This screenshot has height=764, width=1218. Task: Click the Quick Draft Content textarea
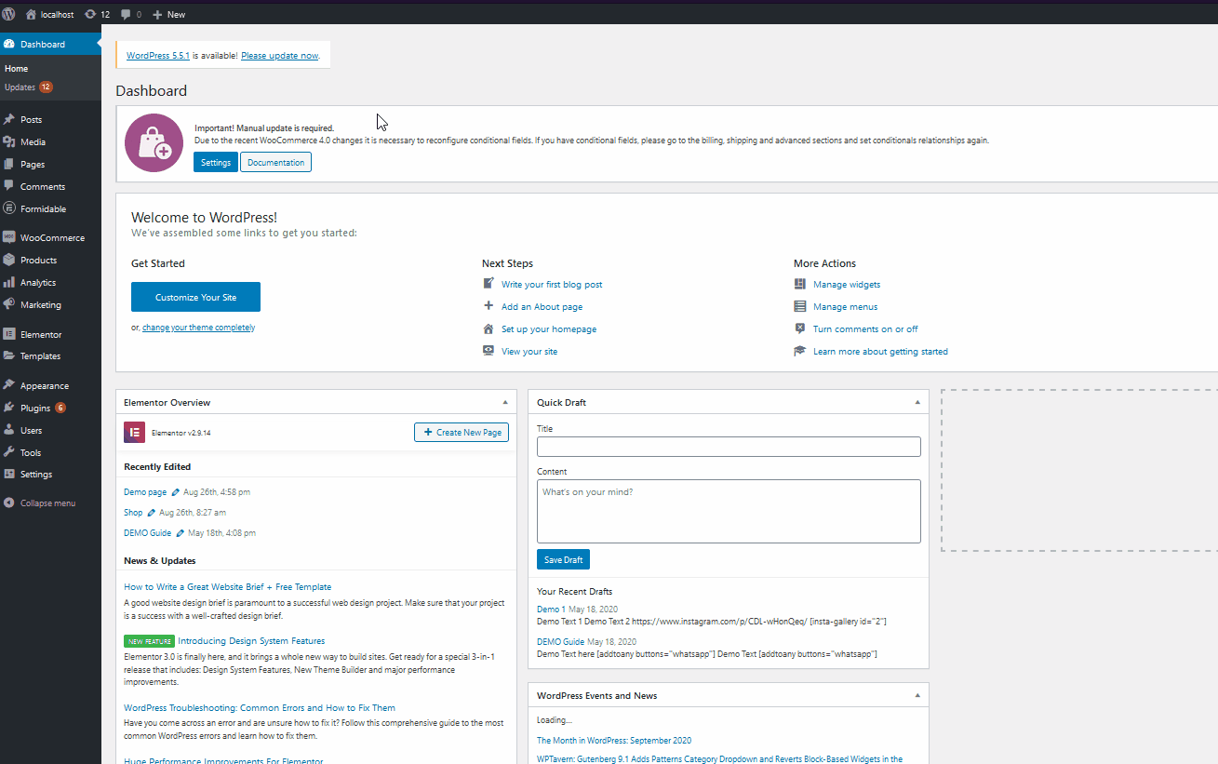[x=729, y=511]
